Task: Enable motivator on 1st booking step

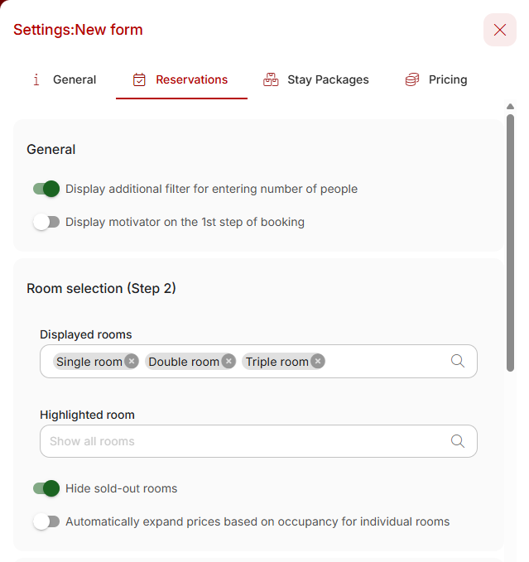Action: 46,222
